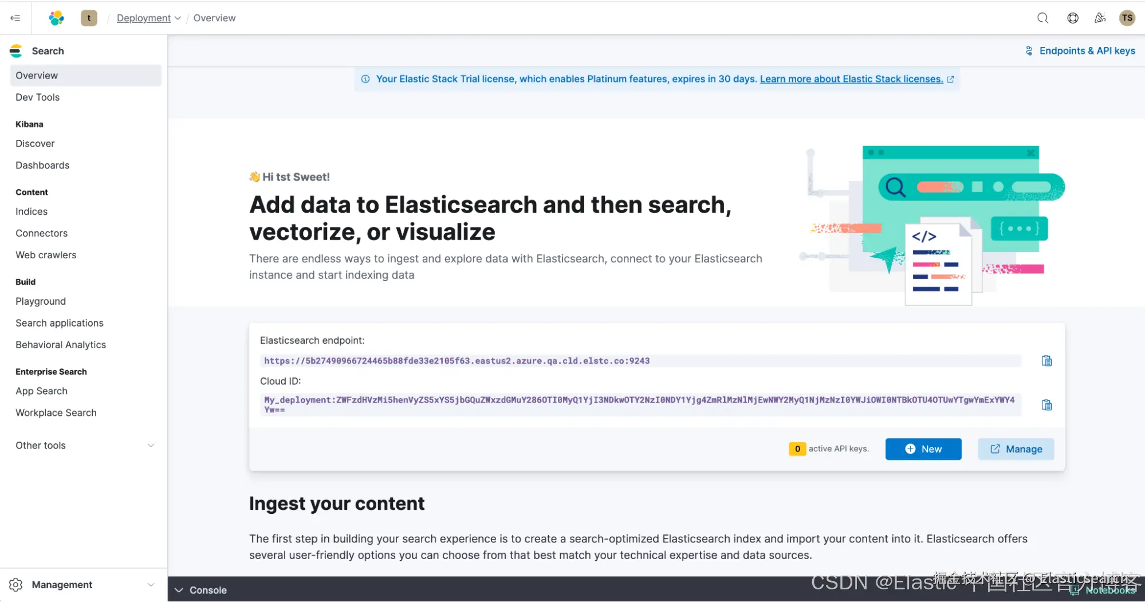This screenshot has height=602, width=1145.
Task: Copy the Elasticsearch endpoint URL
Action: tap(1046, 361)
